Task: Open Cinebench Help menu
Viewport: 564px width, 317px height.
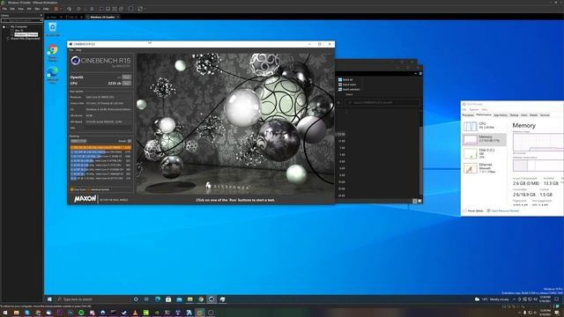Action: [x=78, y=50]
